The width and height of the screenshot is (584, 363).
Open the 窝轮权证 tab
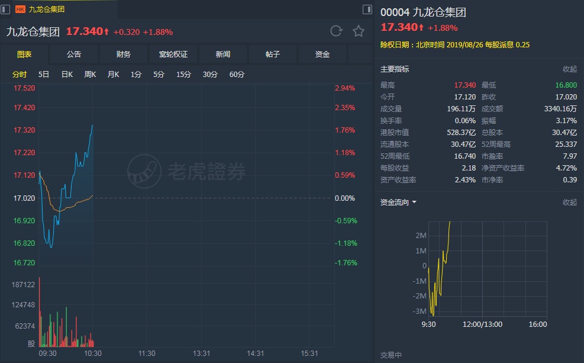click(x=173, y=54)
